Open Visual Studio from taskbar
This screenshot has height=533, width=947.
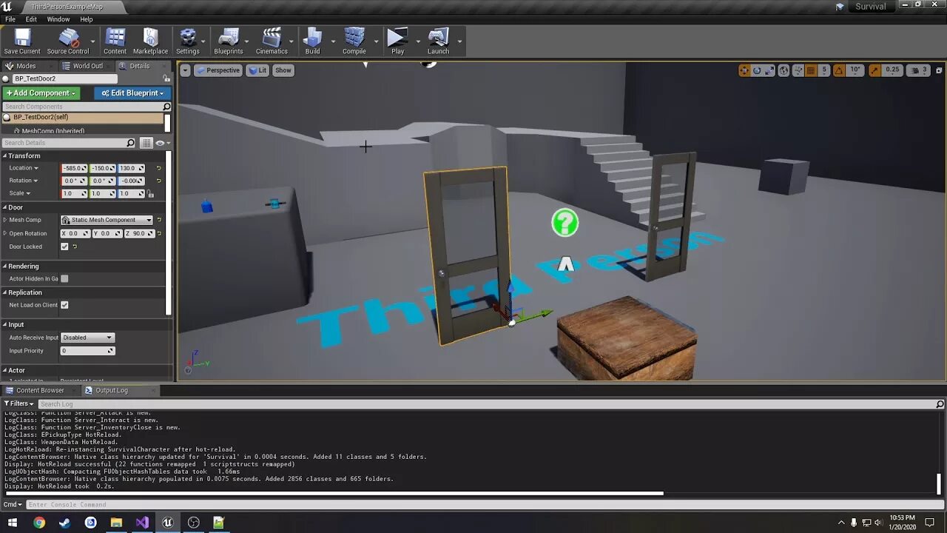pos(142,523)
